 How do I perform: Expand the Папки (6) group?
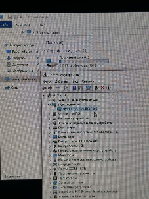[43, 43]
